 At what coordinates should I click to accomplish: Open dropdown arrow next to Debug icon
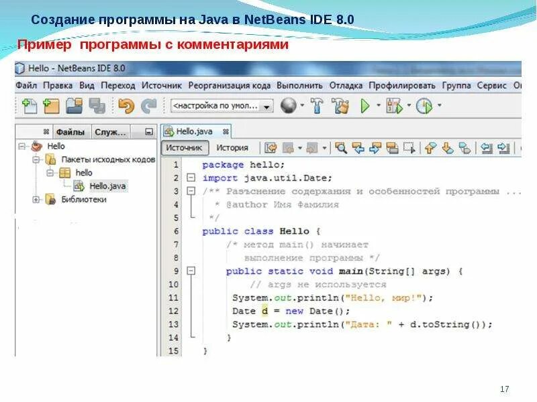409,105
